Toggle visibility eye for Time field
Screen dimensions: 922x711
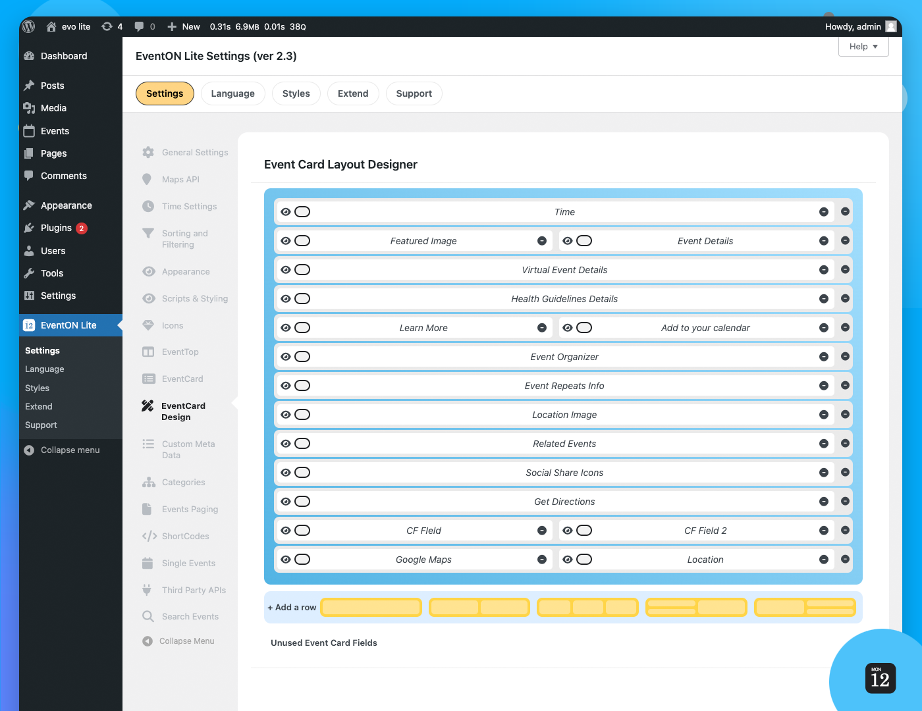pyautogui.click(x=286, y=212)
